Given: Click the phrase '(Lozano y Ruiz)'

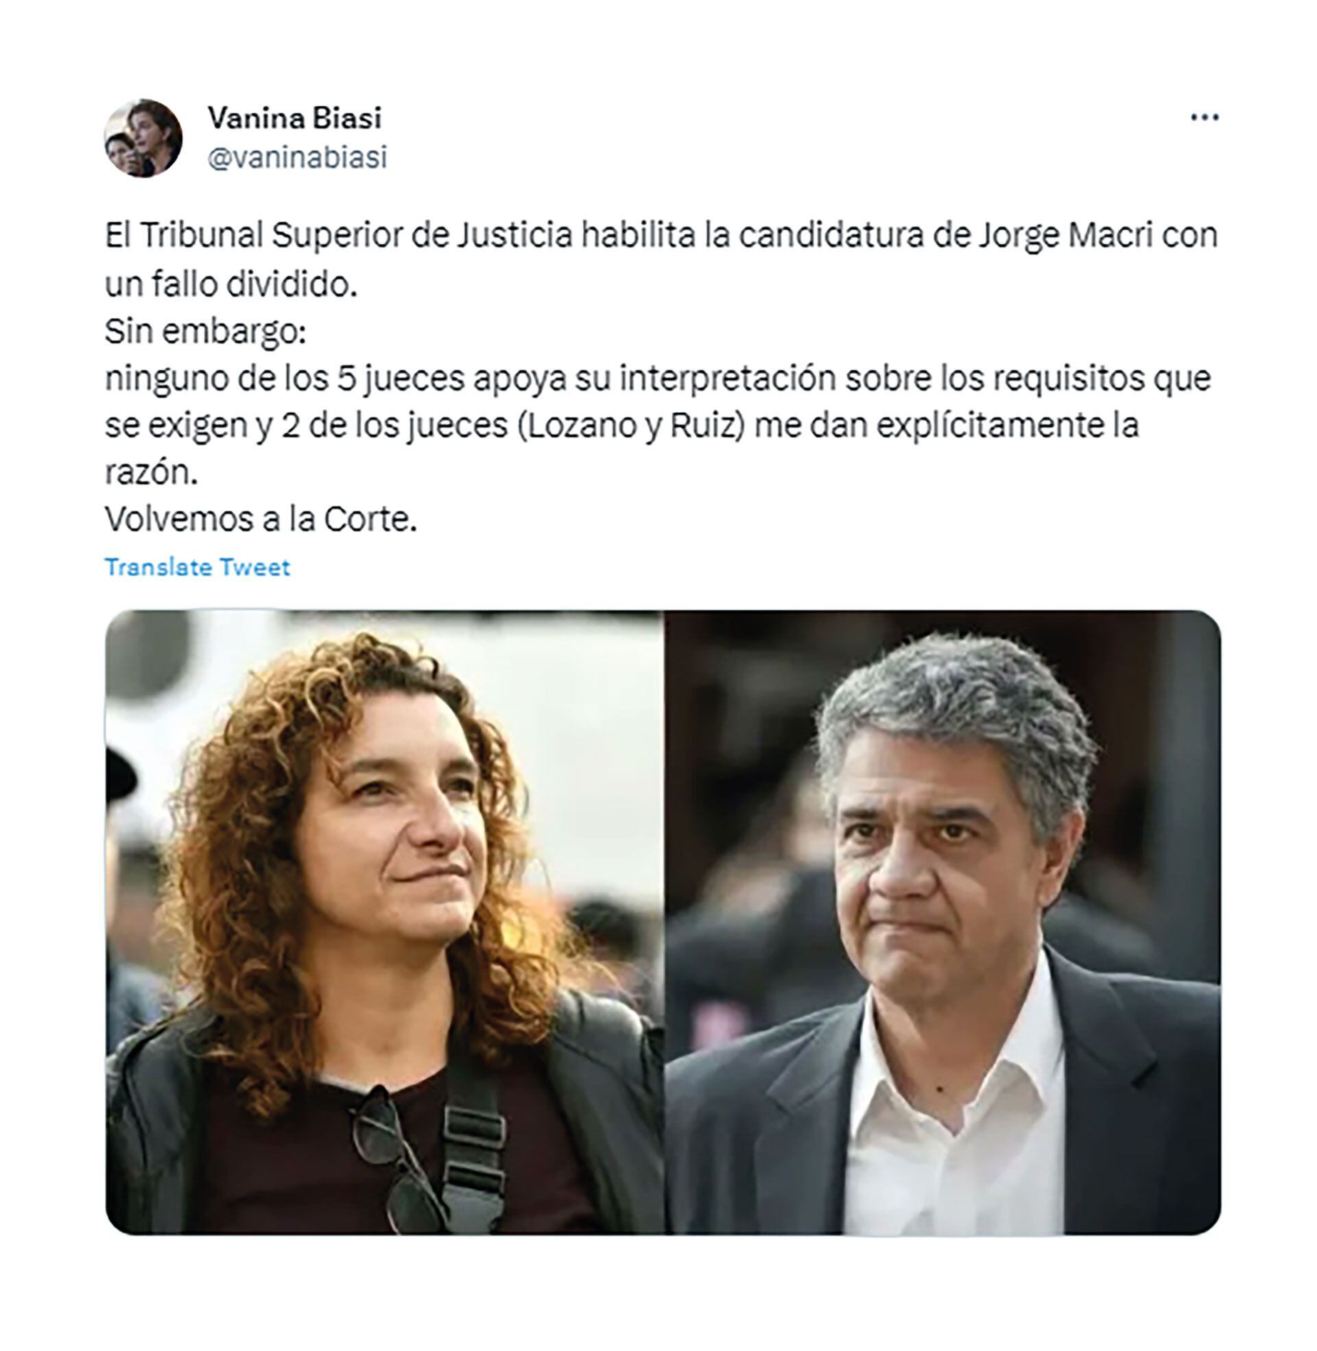Looking at the screenshot, I should 632,425.
